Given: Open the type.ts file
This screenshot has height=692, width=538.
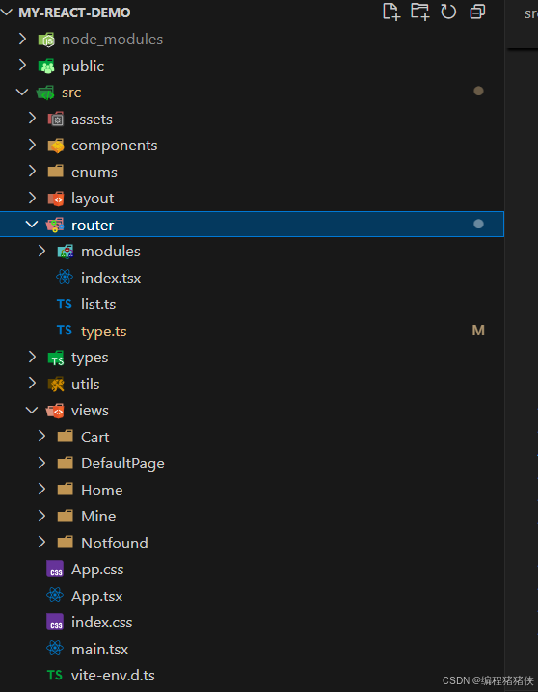Looking at the screenshot, I should click(104, 331).
